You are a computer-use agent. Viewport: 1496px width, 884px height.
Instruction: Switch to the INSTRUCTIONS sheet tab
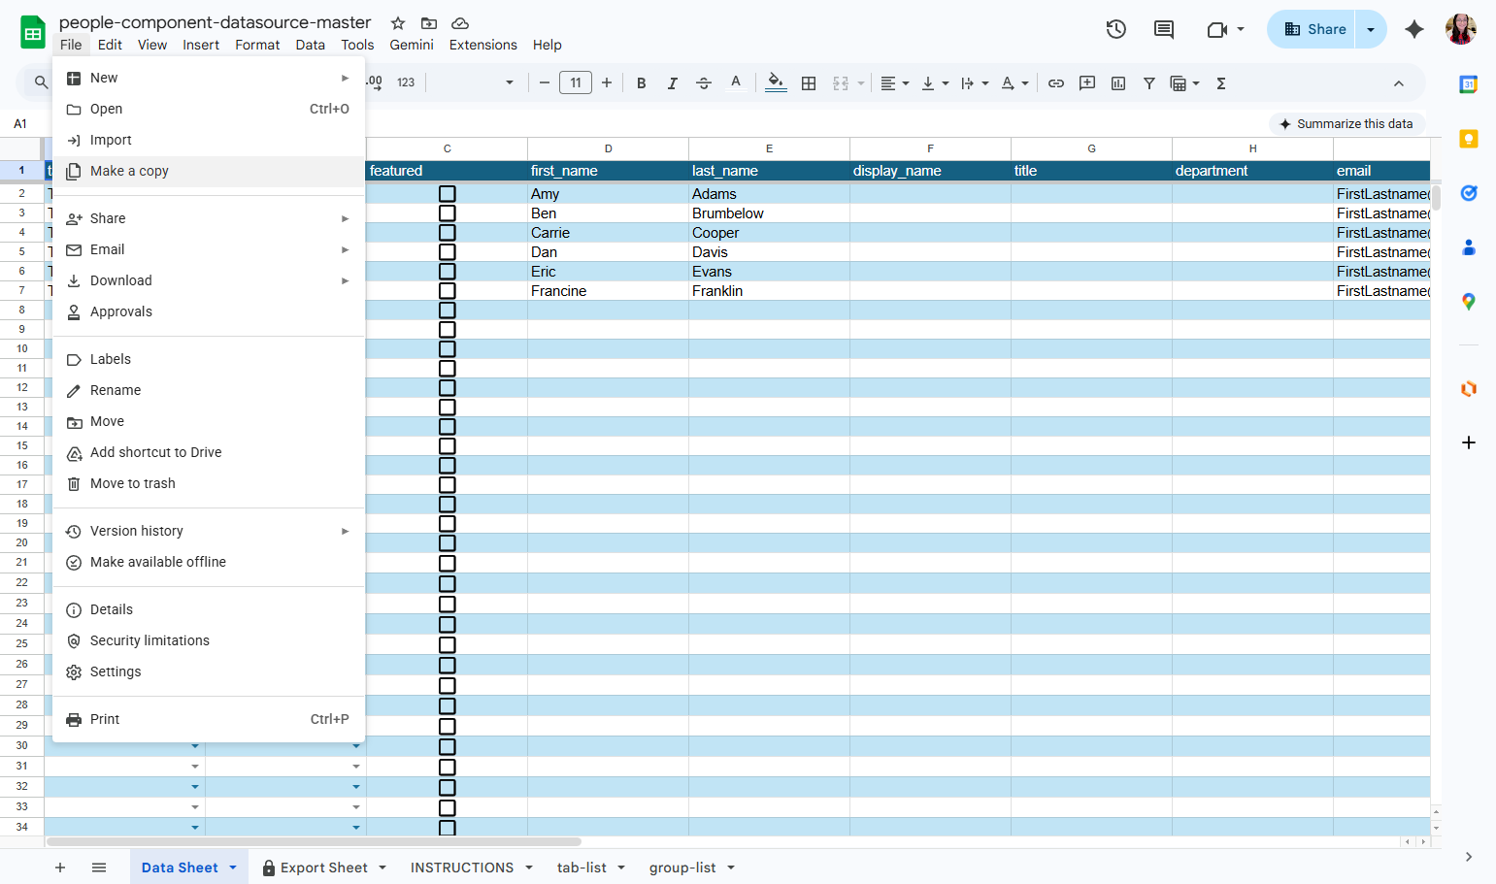(x=462, y=868)
